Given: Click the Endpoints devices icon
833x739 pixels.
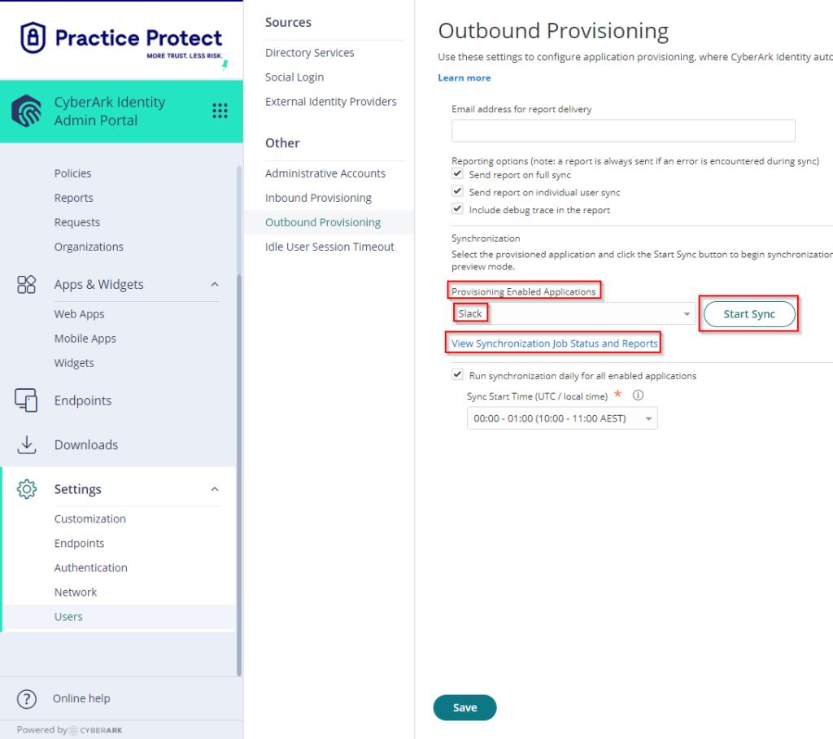Looking at the screenshot, I should tap(26, 400).
